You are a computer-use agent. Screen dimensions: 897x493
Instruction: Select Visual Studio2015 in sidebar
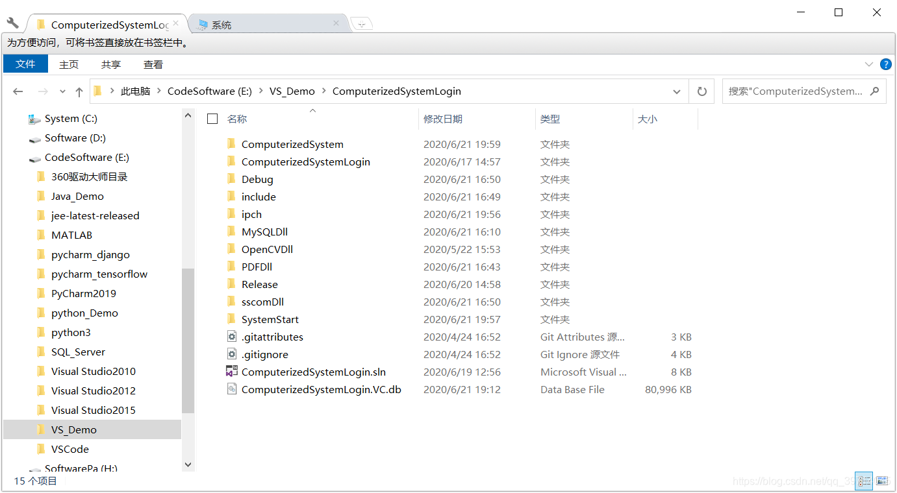click(x=94, y=411)
